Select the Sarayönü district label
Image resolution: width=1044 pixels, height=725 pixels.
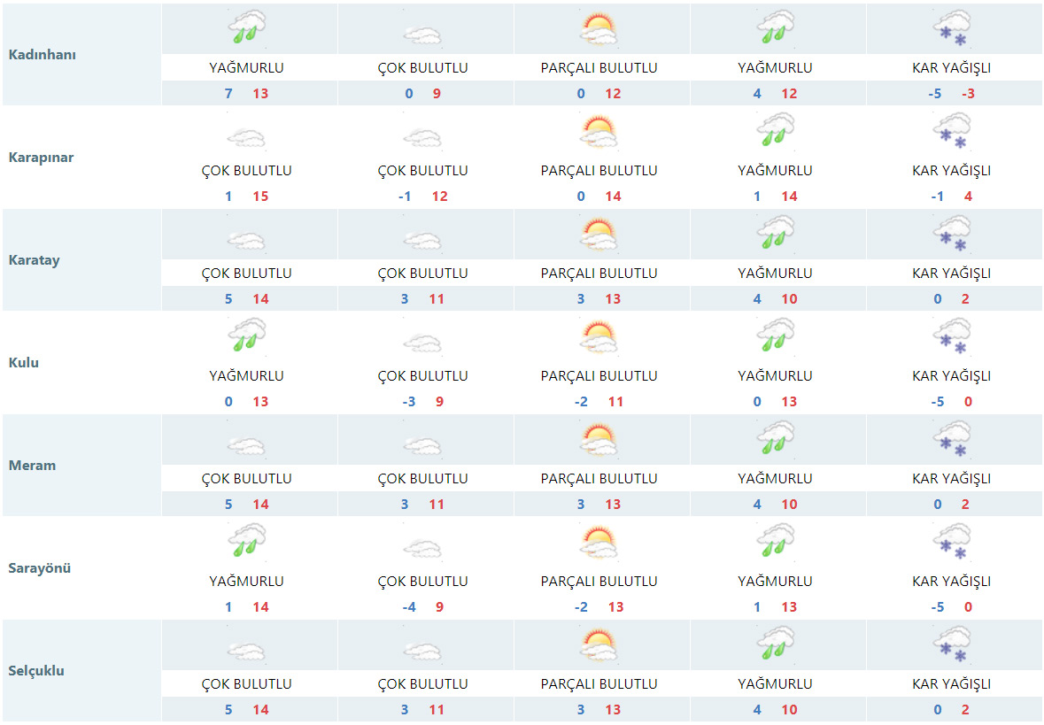pyautogui.click(x=39, y=568)
